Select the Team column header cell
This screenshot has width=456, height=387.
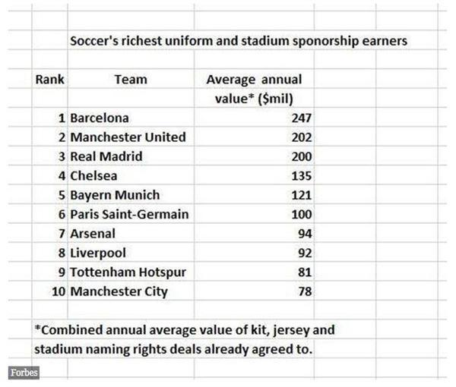coord(131,79)
